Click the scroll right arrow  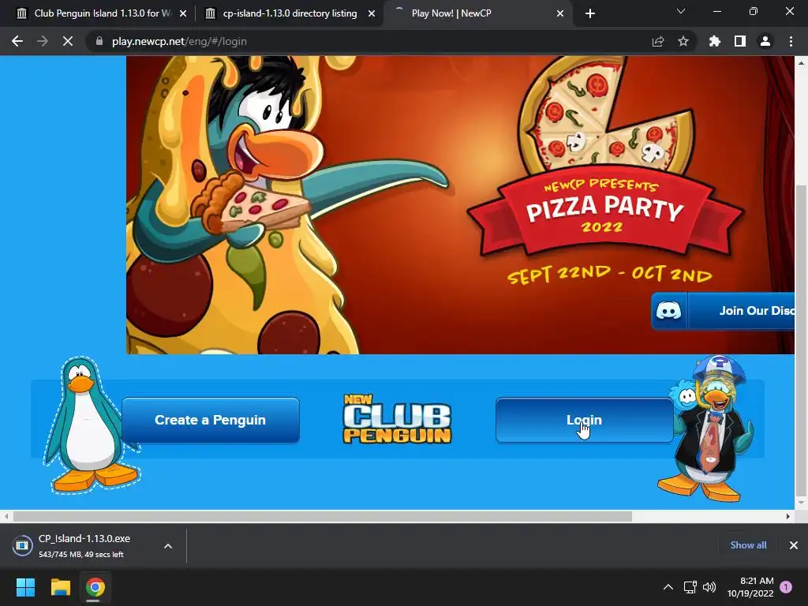[x=788, y=516]
